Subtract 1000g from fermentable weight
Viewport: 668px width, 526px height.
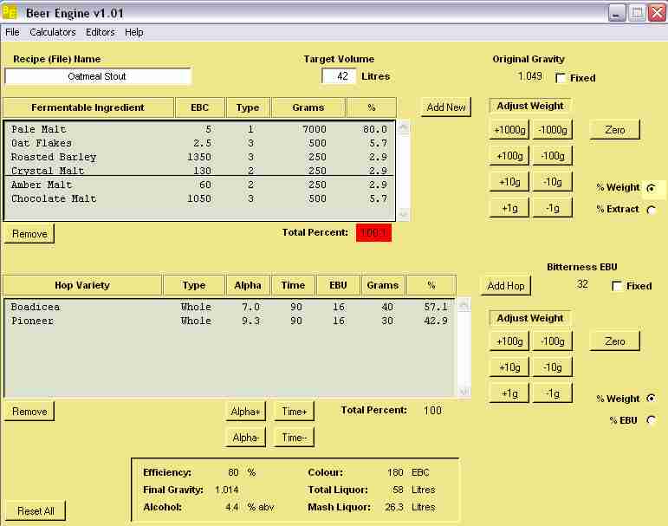(x=553, y=130)
